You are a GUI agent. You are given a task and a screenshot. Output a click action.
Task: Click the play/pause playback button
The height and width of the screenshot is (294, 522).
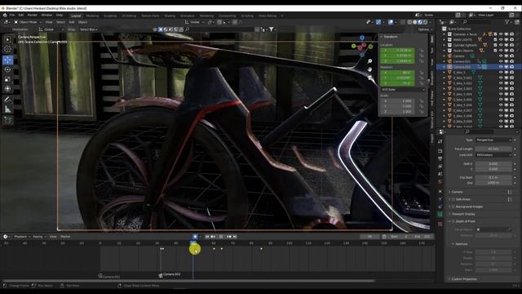point(221,237)
